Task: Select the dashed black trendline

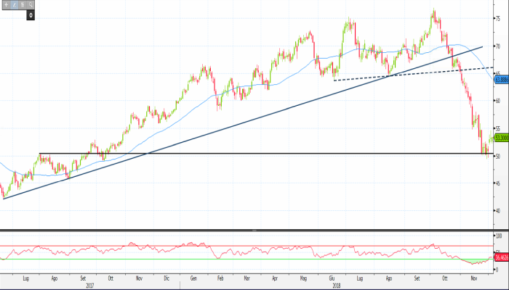Action: click(x=407, y=74)
